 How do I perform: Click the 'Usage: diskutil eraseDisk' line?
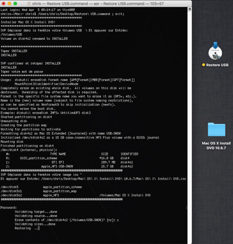[x=68, y=80]
